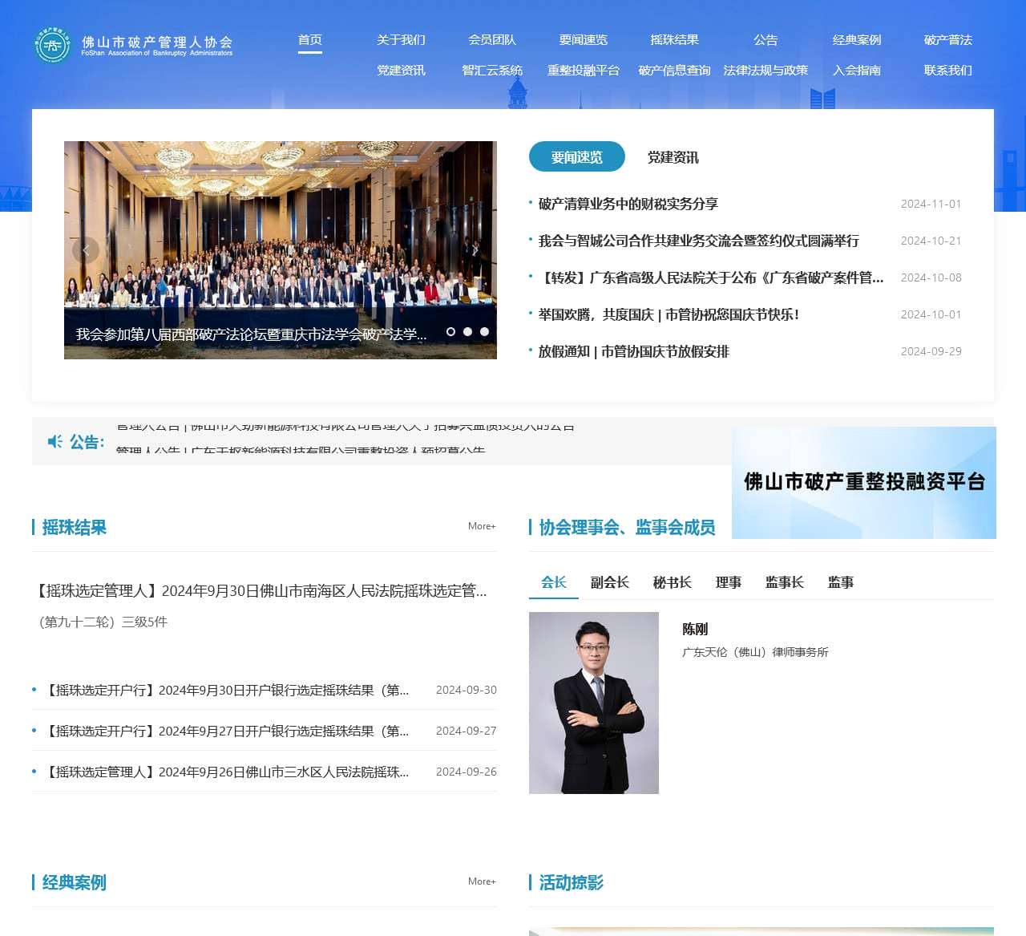Open the 联系我们 navigation item
This screenshot has width=1026, height=936.
click(x=946, y=70)
